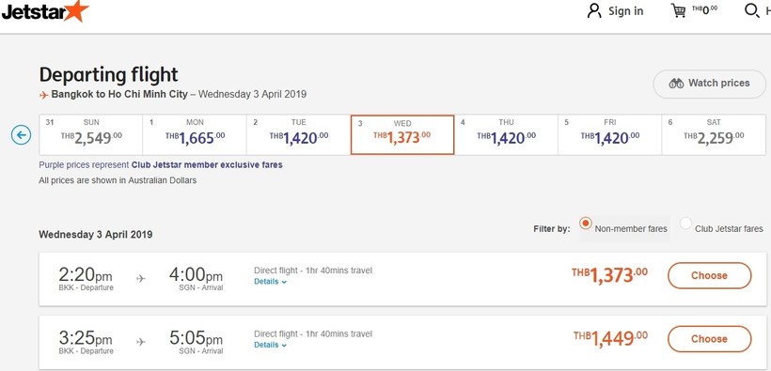Go to previous dates with left arrow

tap(21, 134)
